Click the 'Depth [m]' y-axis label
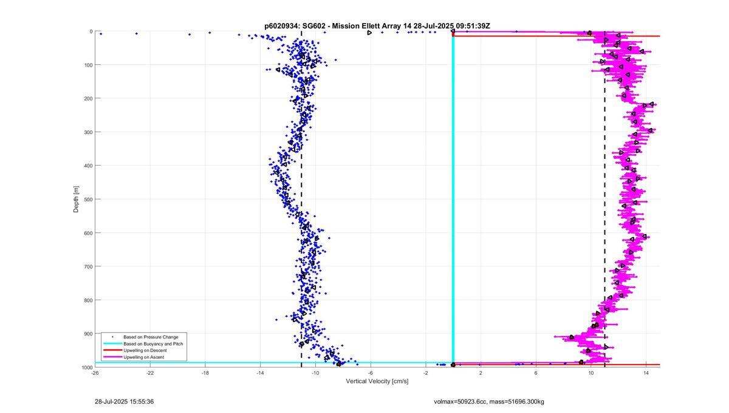Screen dimensions: 729x413 pos(76,199)
